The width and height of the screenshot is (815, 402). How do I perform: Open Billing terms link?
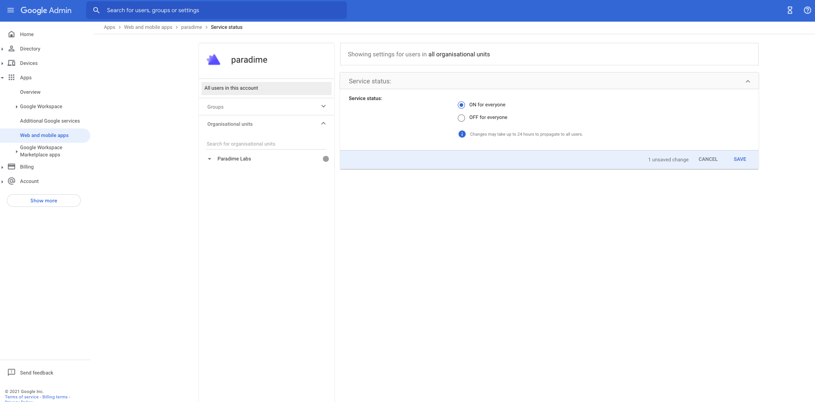55,397
